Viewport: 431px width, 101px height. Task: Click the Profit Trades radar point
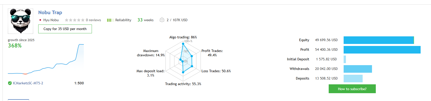pyautogui.click(x=192, y=56)
